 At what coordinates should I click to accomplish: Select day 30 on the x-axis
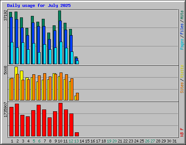pos(169,141)
